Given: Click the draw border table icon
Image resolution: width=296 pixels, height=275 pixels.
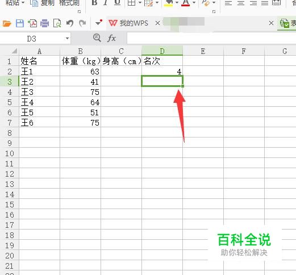Looking at the screenshot, I should pyautogui.click(x=148, y=3).
